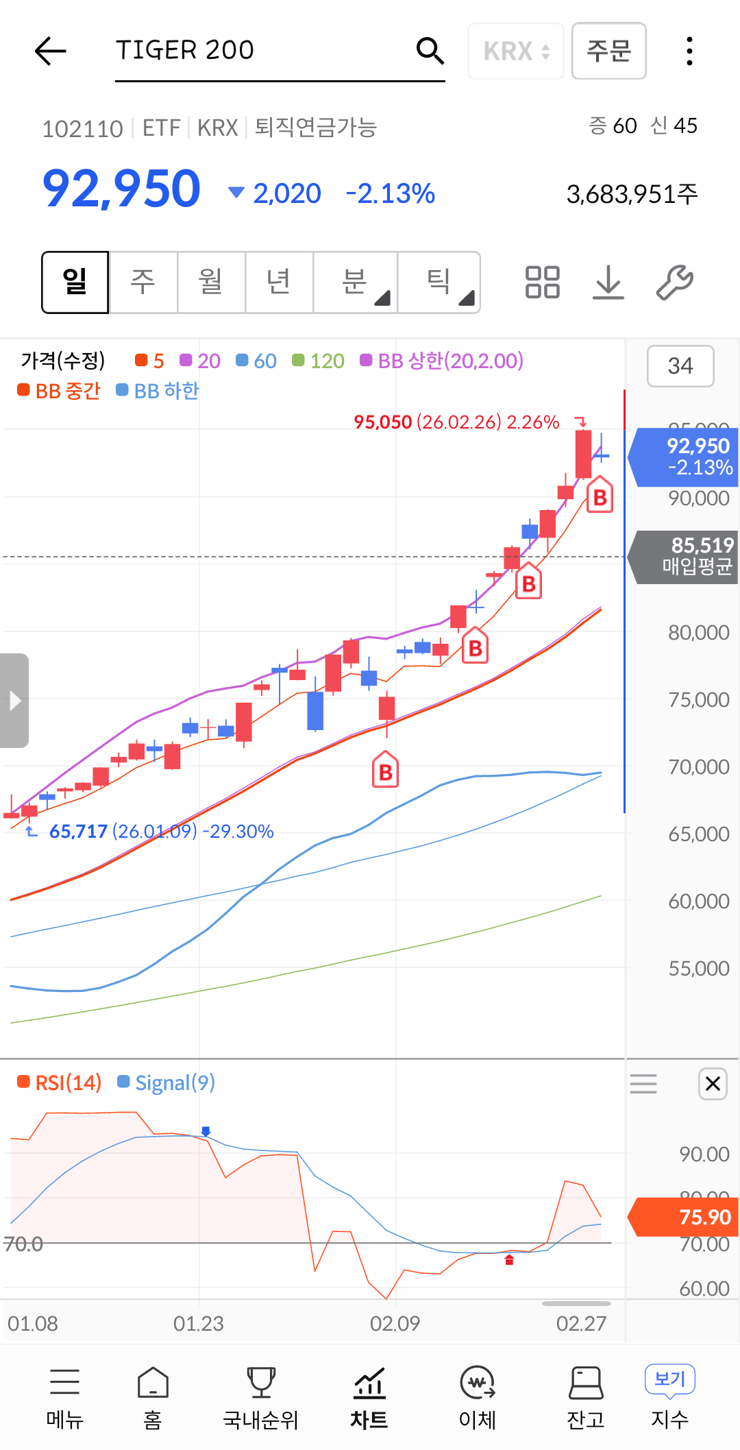Open the RSI indicator hamburger menu
Image resolution: width=740 pixels, height=1450 pixels.
pyautogui.click(x=643, y=1084)
